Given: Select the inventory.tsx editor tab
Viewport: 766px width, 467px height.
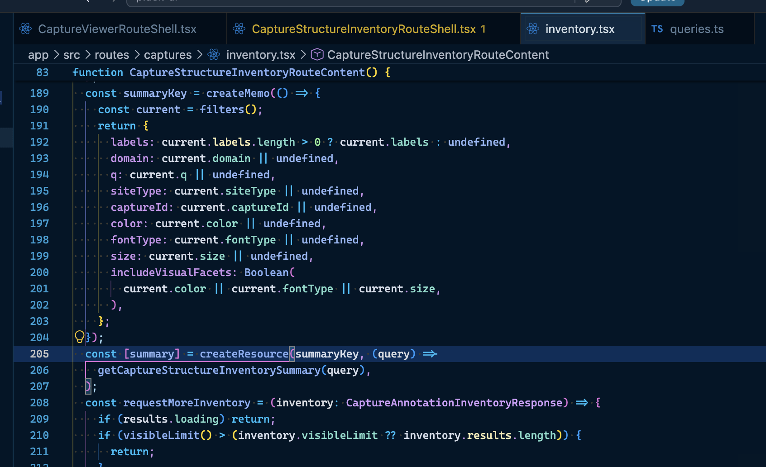Looking at the screenshot, I should click(583, 29).
